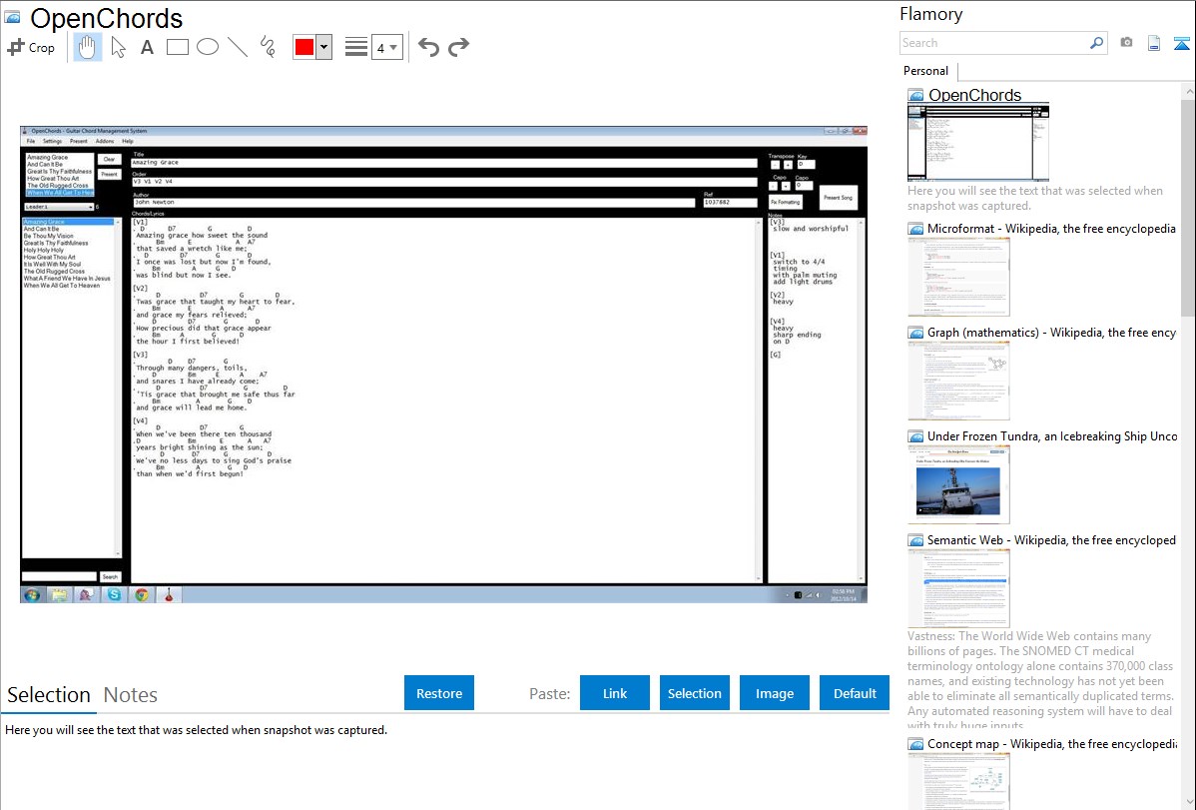Pick the rectangle shape tool
Image resolution: width=1196 pixels, height=810 pixels.
(x=177, y=47)
